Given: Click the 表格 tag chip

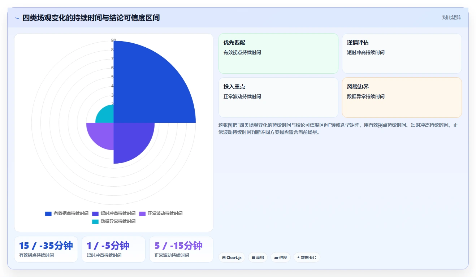Looking at the screenshot, I should point(258,257).
